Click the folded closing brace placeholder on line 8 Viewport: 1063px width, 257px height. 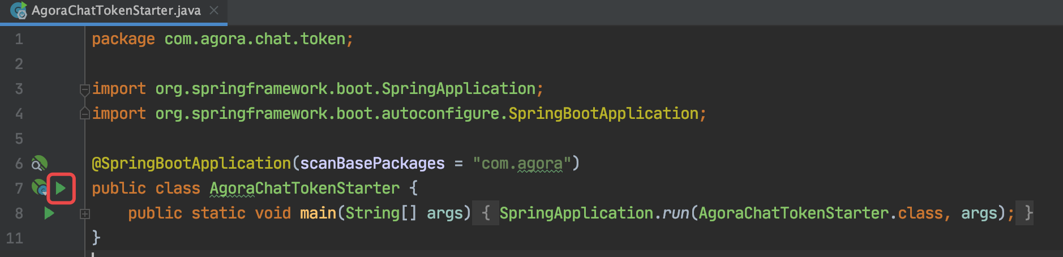pos(1025,213)
